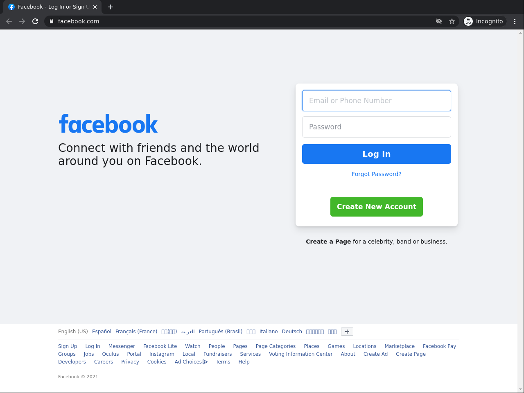Open the Facebook Lite link
Screen dimensions: 524x393
pos(160,346)
